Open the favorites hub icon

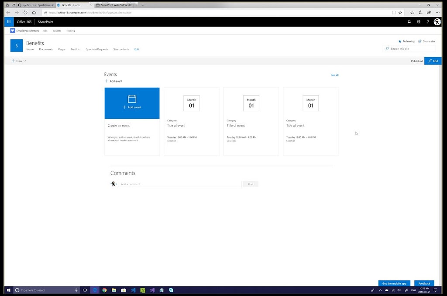[412, 13]
